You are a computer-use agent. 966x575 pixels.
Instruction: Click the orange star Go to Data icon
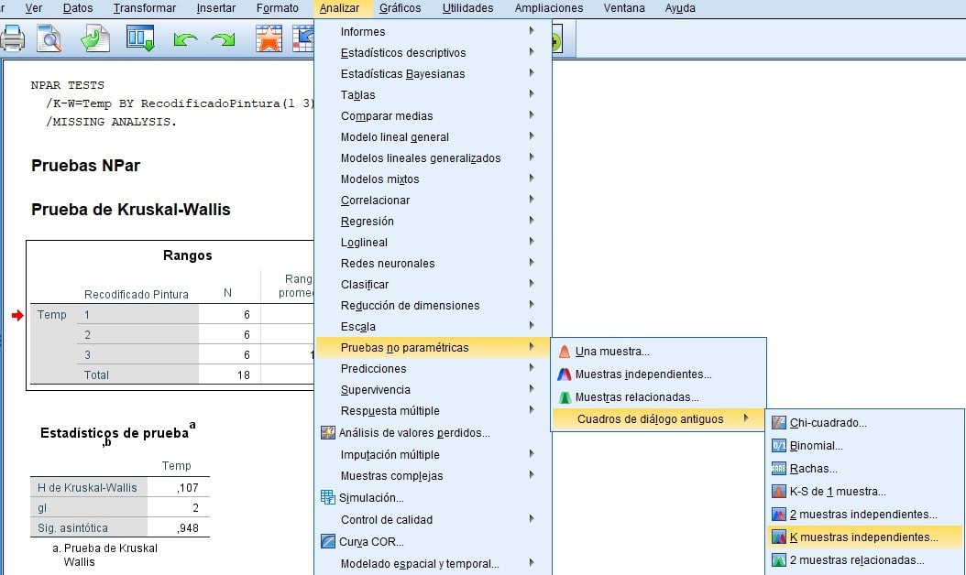coord(269,38)
